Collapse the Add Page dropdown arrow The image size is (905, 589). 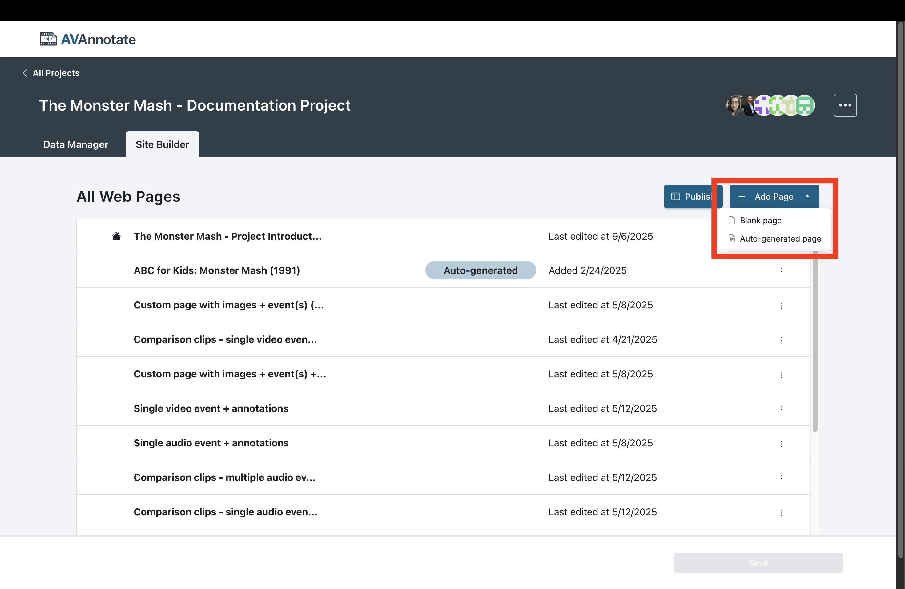pyautogui.click(x=807, y=196)
